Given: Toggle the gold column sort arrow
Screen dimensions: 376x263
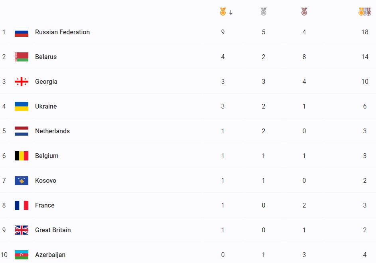Looking at the screenshot, I should (x=231, y=12).
